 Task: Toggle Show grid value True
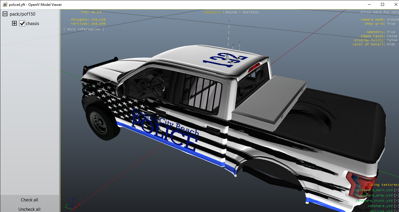[391, 24]
